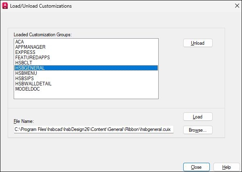Select HSBSIPS customization group

[x=86, y=79]
